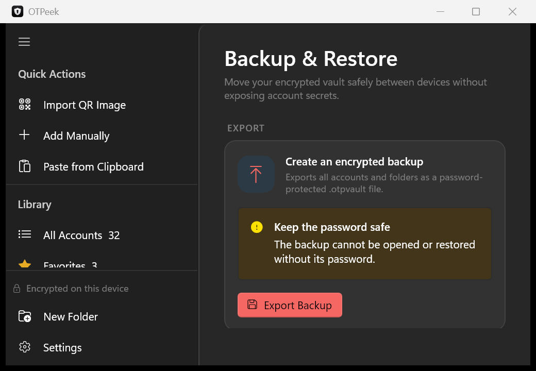Click the clipboard icon
536x371 pixels.
click(25, 166)
